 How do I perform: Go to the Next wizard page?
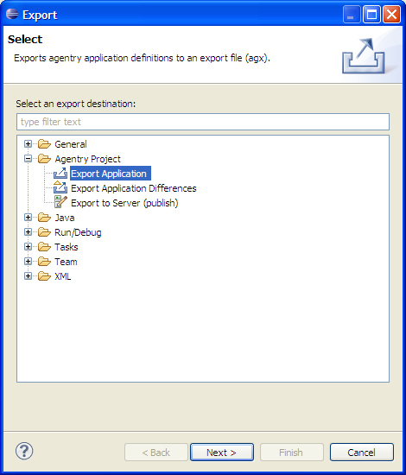coord(222,453)
